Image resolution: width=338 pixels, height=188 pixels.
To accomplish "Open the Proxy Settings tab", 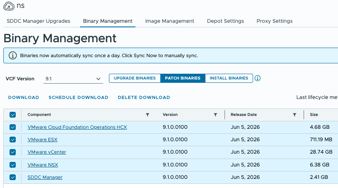I will pos(274,21).
